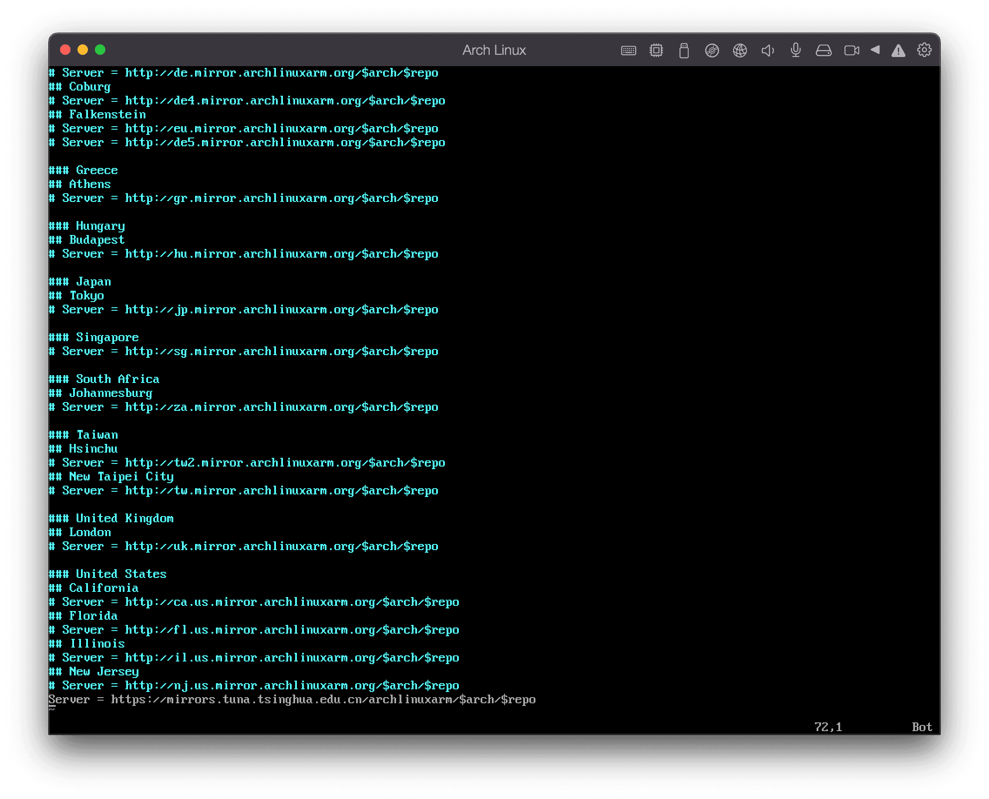Click the Arch Linux window title

point(494,50)
